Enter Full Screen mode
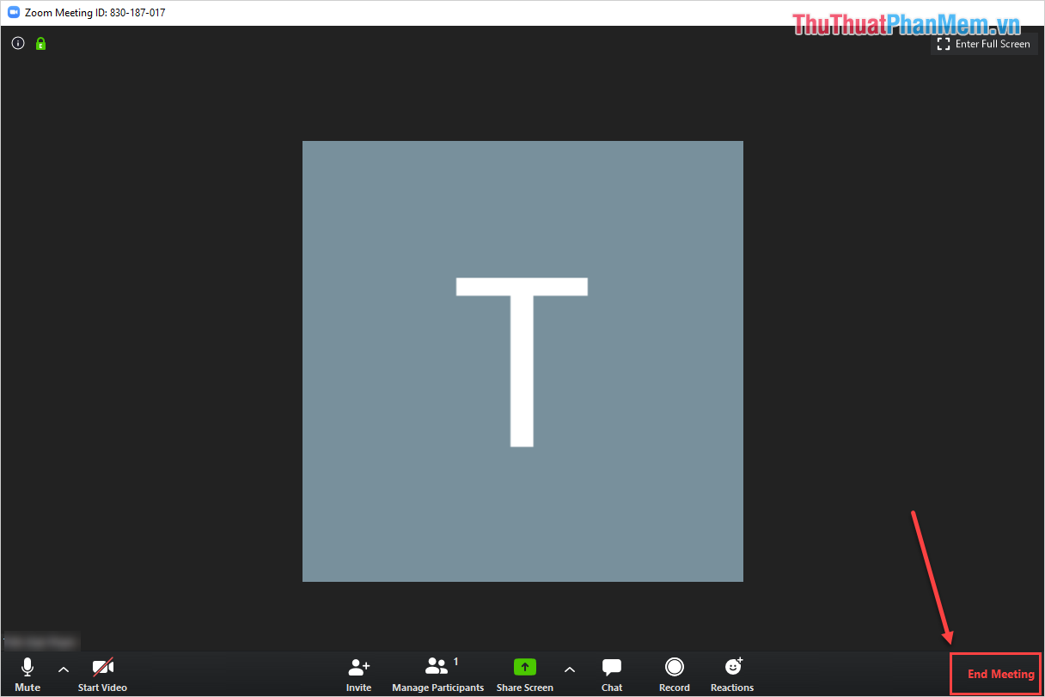 pyautogui.click(x=983, y=43)
